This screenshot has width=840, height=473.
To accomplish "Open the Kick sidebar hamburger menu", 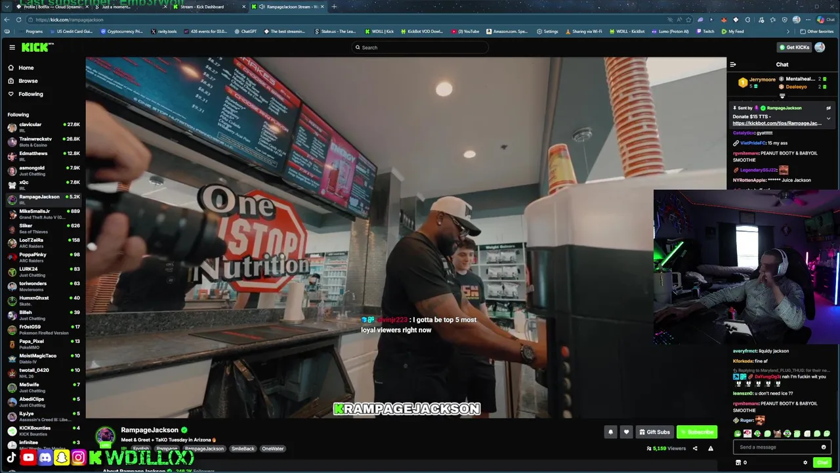I will tap(12, 47).
